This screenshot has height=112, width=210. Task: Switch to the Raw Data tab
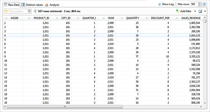(12, 5)
